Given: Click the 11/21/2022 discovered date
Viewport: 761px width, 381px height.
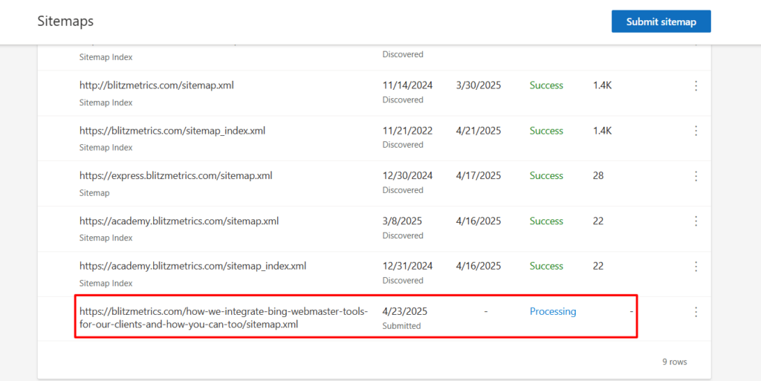Looking at the screenshot, I should tap(407, 131).
